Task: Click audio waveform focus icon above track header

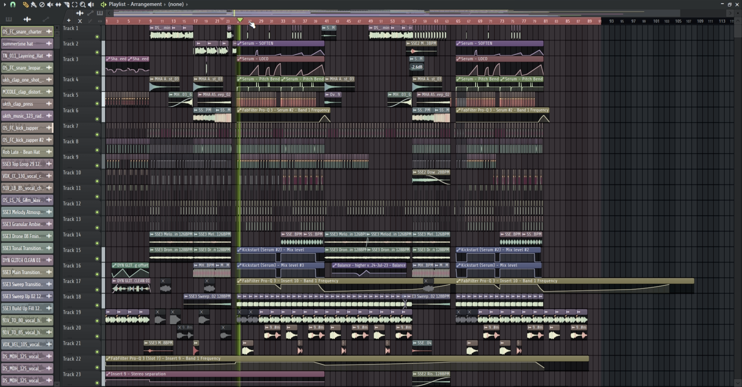Action: click(x=80, y=13)
